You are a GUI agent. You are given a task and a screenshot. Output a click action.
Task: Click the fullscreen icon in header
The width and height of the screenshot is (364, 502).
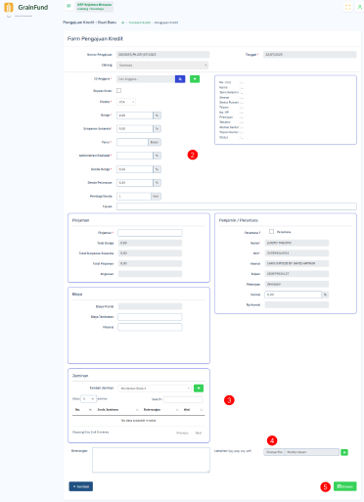click(x=347, y=7)
